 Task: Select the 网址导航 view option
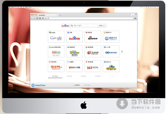pyautogui.click(x=87, y=85)
